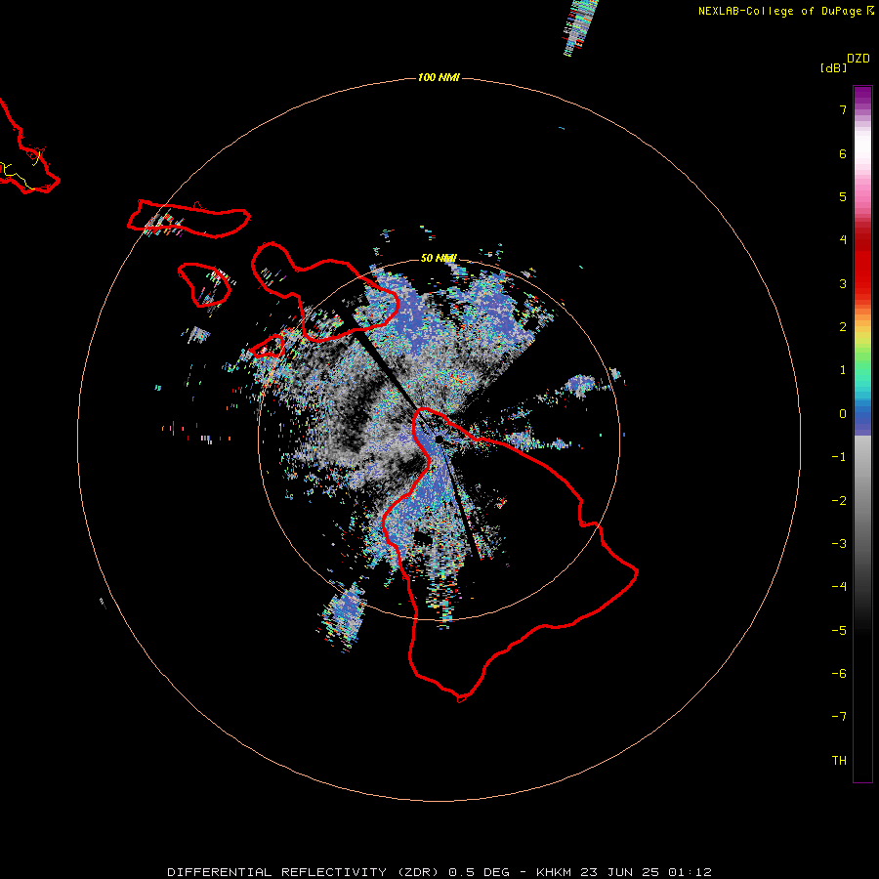
Task: Click the -4 dB tick label
Action: (x=839, y=587)
